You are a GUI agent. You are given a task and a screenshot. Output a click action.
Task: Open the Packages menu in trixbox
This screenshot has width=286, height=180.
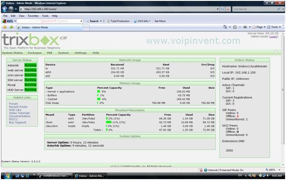[35, 53]
